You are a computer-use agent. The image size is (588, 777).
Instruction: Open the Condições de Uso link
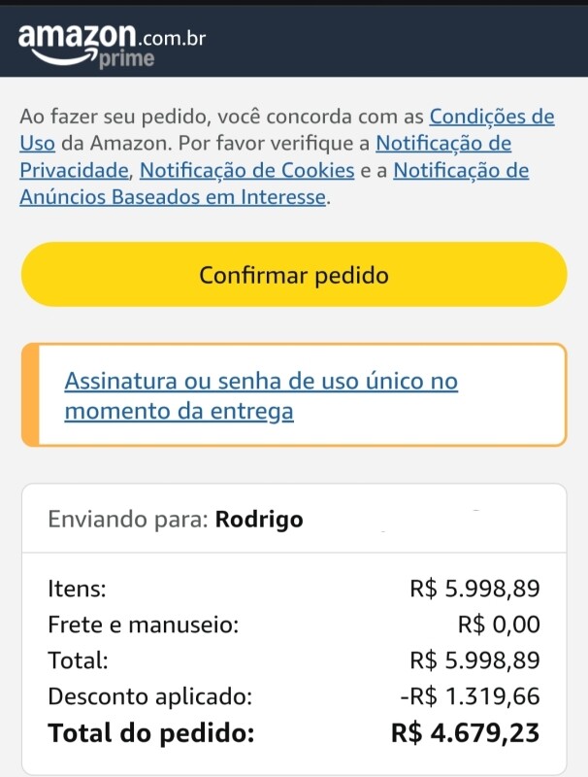[x=491, y=118]
